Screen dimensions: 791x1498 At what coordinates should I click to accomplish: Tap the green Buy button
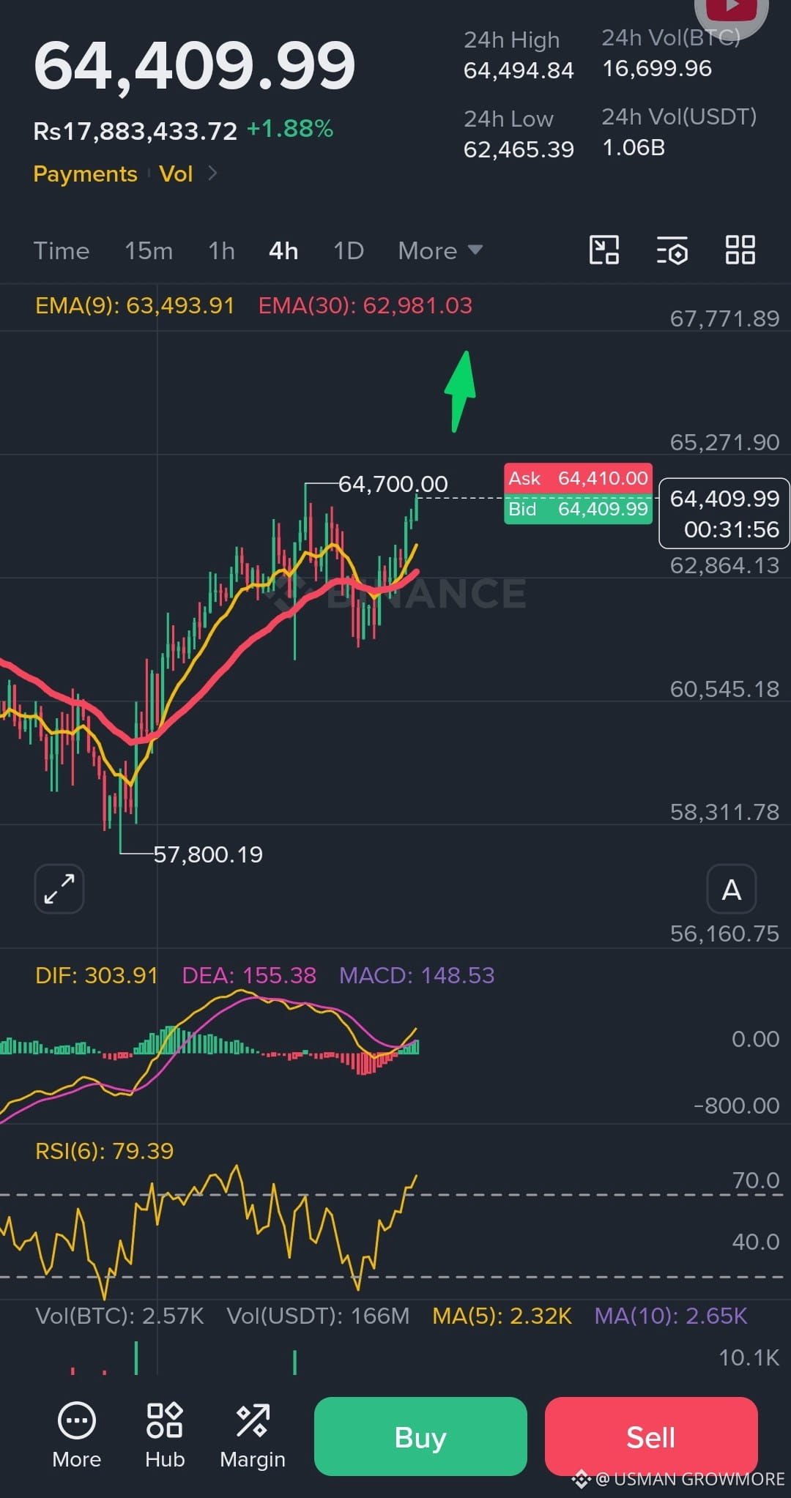tap(420, 1436)
